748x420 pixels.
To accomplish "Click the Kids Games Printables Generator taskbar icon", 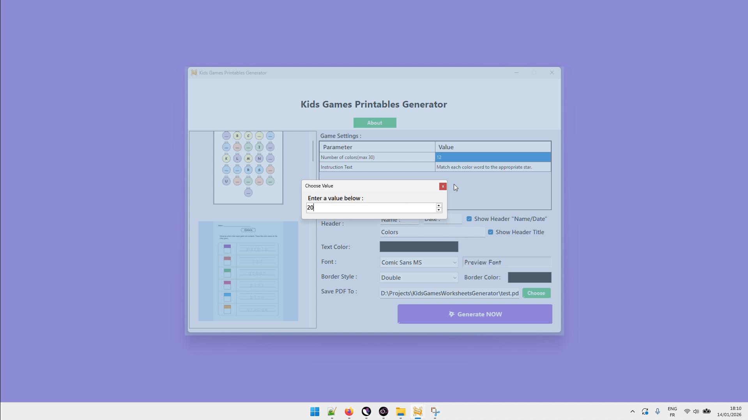I will (x=417, y=412).
